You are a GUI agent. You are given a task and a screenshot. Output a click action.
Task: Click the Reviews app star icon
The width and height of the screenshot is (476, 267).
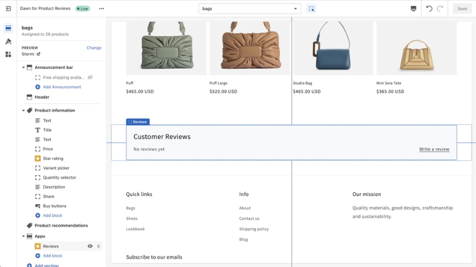point(37,246)
